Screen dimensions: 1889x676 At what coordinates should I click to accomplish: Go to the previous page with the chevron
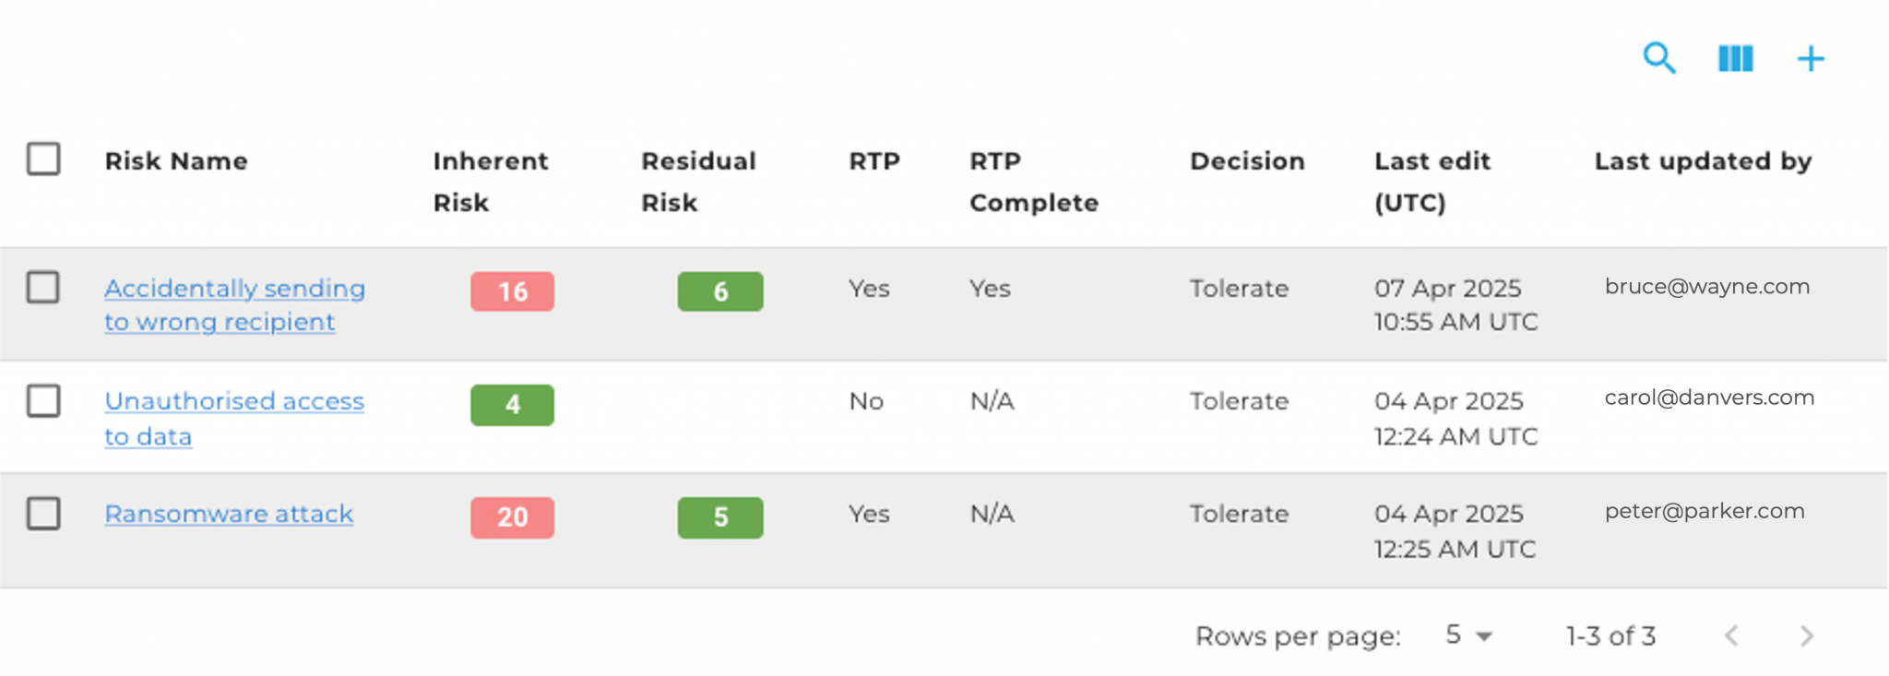point(1732,635)
